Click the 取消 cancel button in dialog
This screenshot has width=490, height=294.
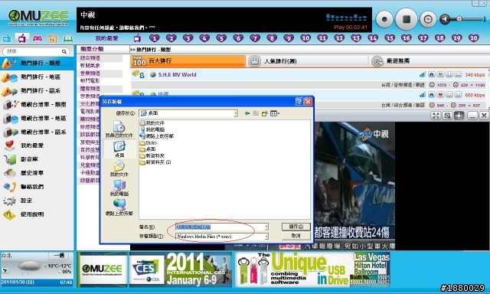point(296,236)
